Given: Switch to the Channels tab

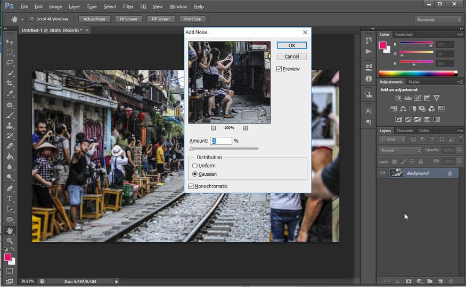Looking at the screenshot, I should point(405,130).
